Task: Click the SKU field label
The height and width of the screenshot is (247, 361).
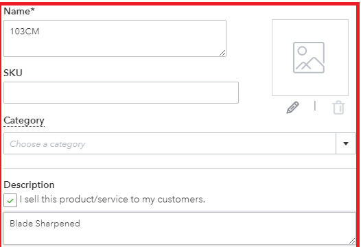Action: [13, 73]
